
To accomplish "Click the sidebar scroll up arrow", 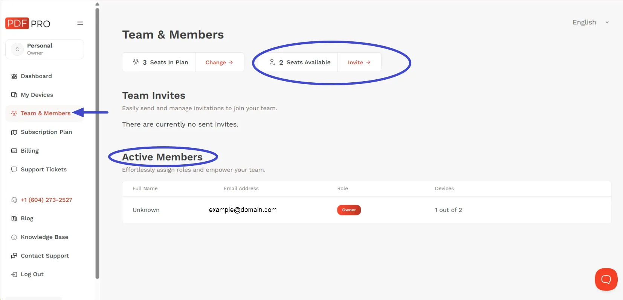I will [x=97, y=4].
